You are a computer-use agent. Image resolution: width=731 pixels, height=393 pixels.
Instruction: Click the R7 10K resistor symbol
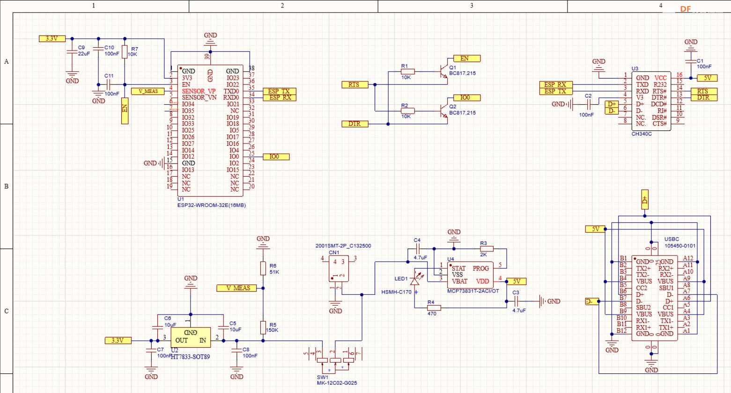pyautogui.click(x=124, y=51)
